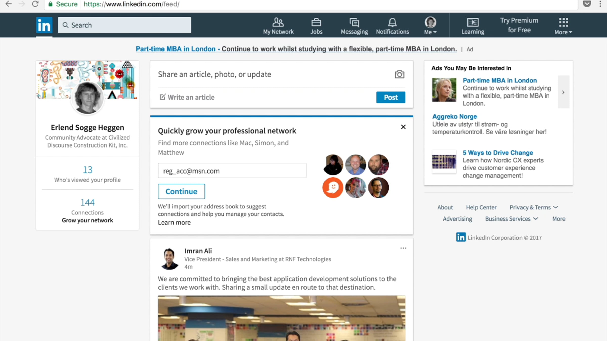This screenshot has width=607, height=341.
Task: Open 5 Ways to Drive Change ad
Action: [x=498, y=153]
